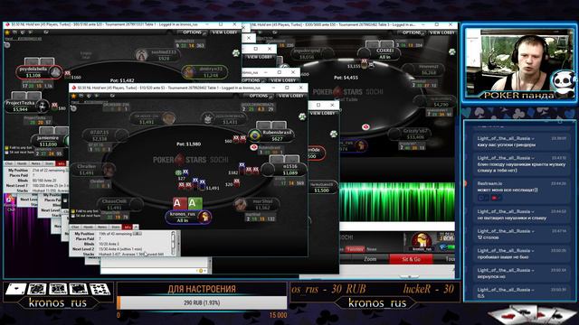Click kronos_rus avatar at the front table
This screenshot has height=325, width=579.
pos(204,217)
